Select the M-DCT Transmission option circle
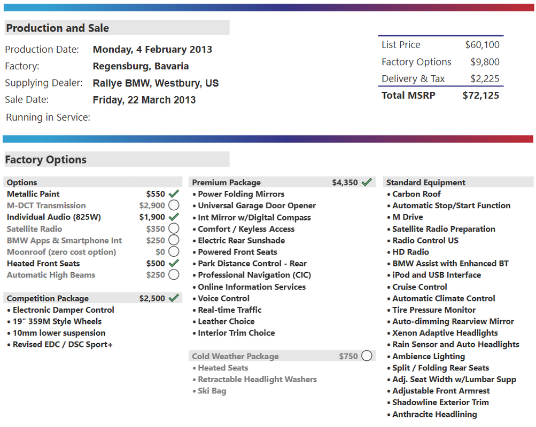Viewport: 536px width, 427px height. pos(174,205)
